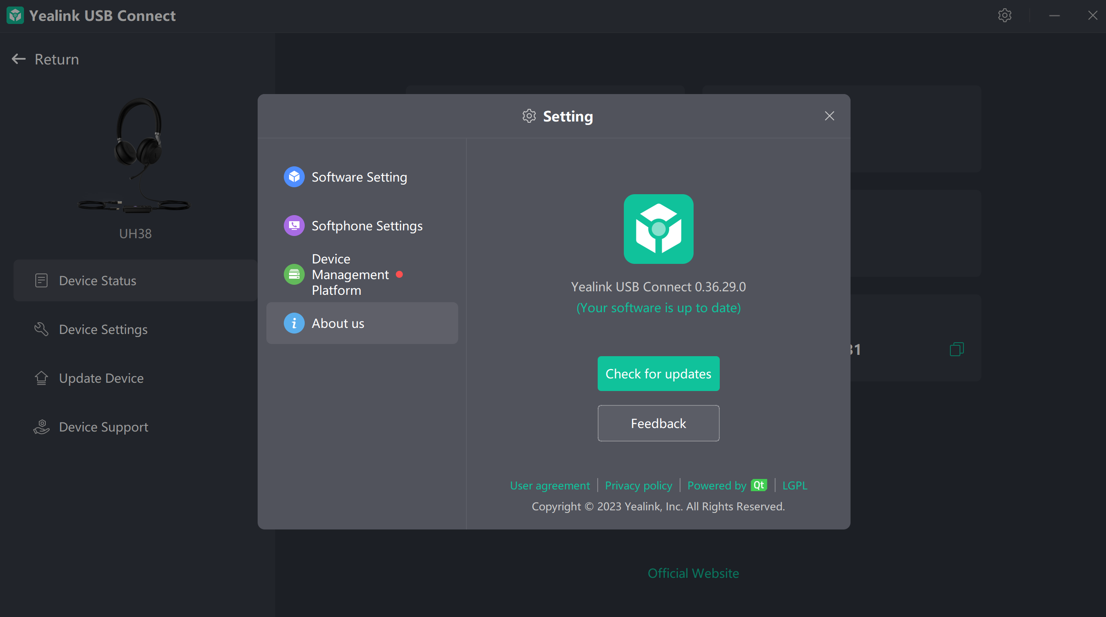Open the LGPL license link
1106x617 pixels.
click(794, 485)
